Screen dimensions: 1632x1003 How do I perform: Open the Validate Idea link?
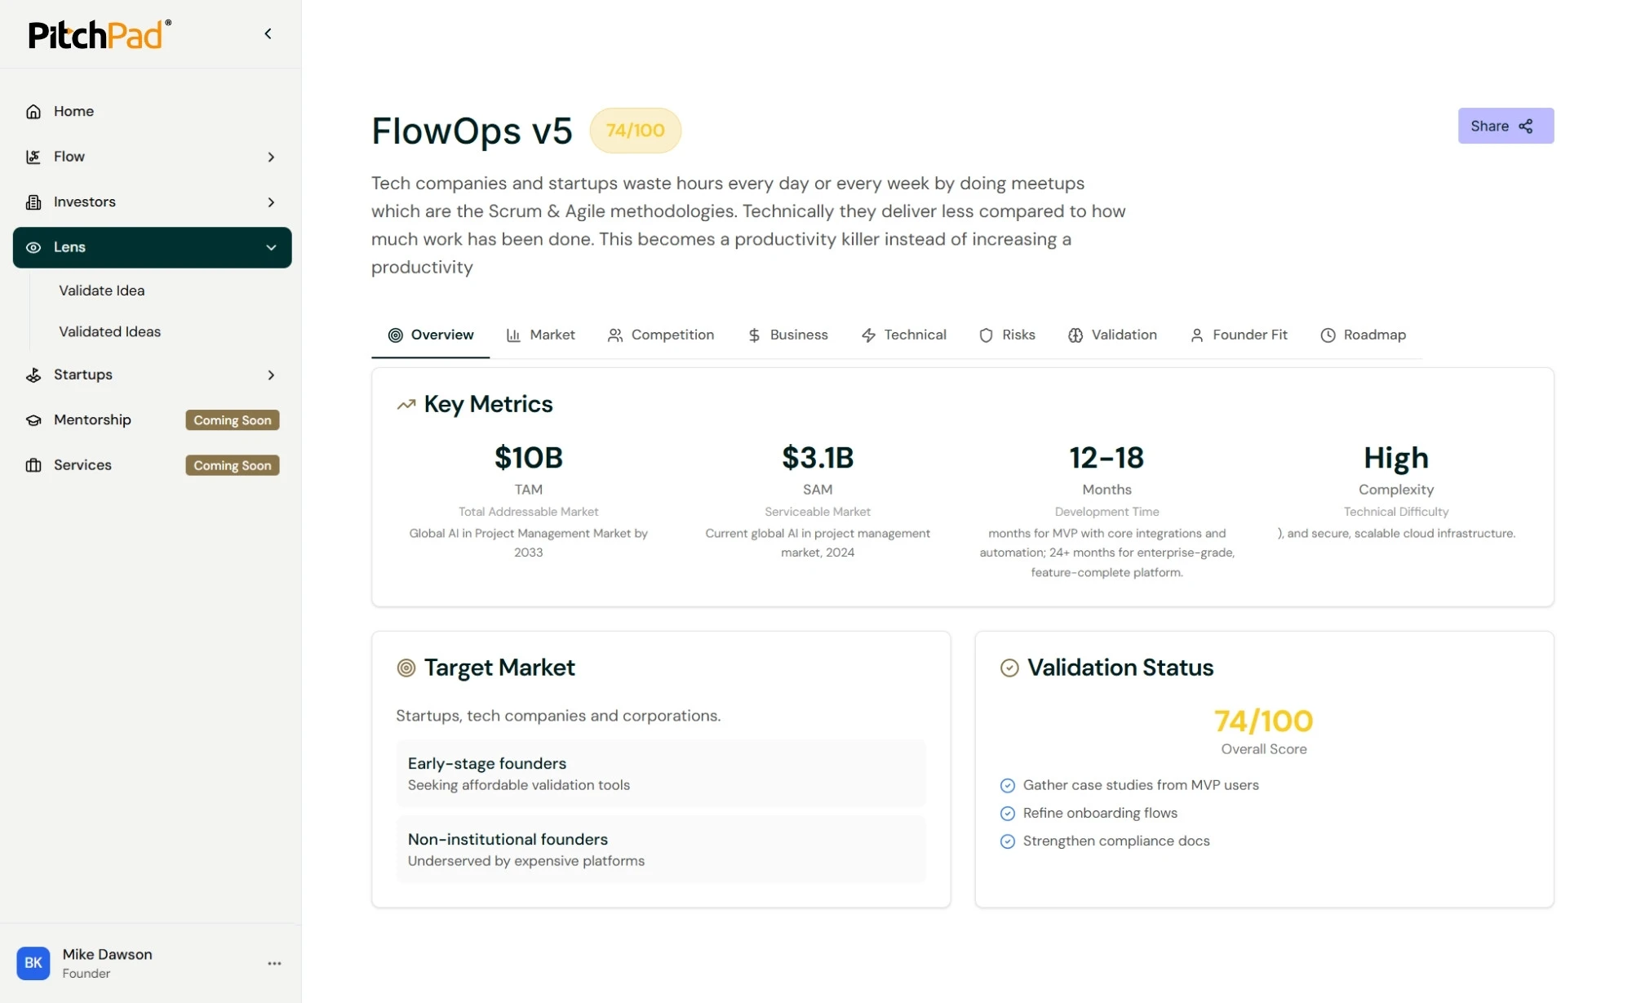102,291
